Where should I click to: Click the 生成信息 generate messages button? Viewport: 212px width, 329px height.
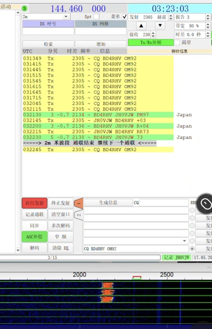(108, 203)
